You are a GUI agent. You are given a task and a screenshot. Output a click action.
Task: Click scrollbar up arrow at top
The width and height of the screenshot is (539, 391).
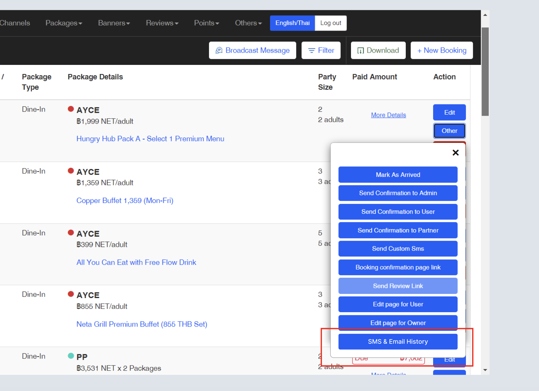pos(485,15)
